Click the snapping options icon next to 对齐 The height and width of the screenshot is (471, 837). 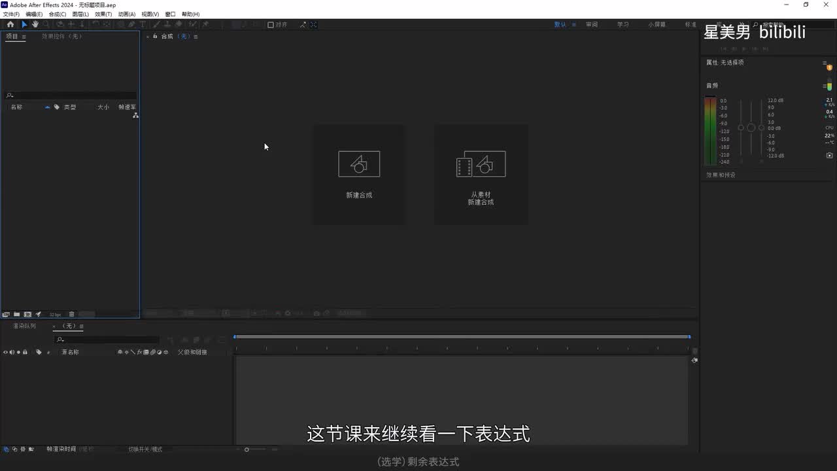pos(303,25)
